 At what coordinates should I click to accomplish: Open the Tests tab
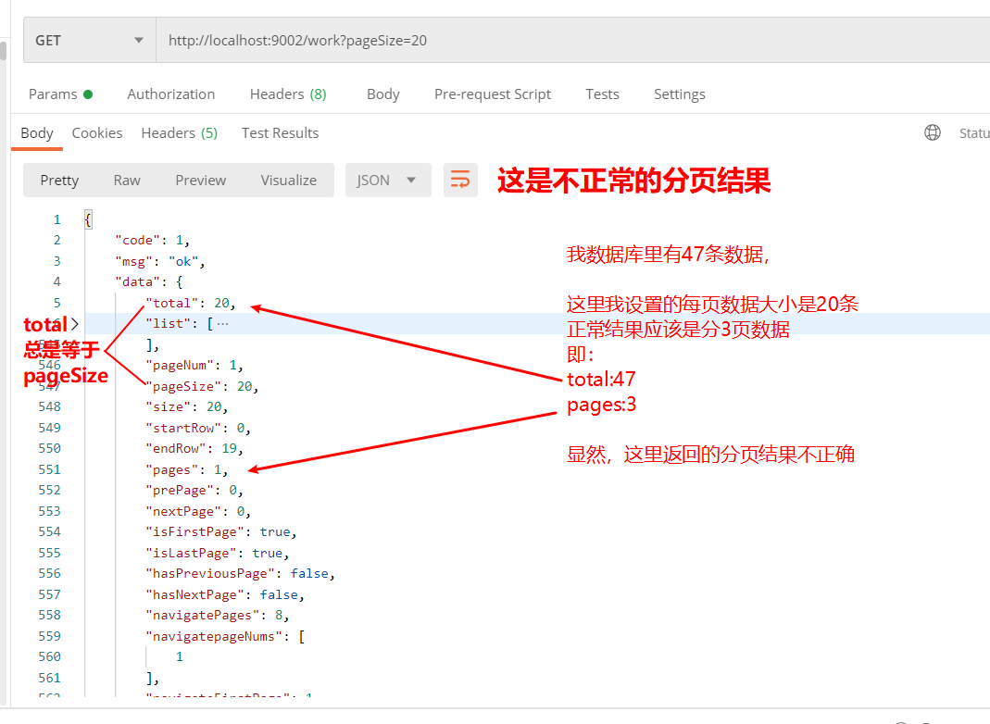point(602,94)
